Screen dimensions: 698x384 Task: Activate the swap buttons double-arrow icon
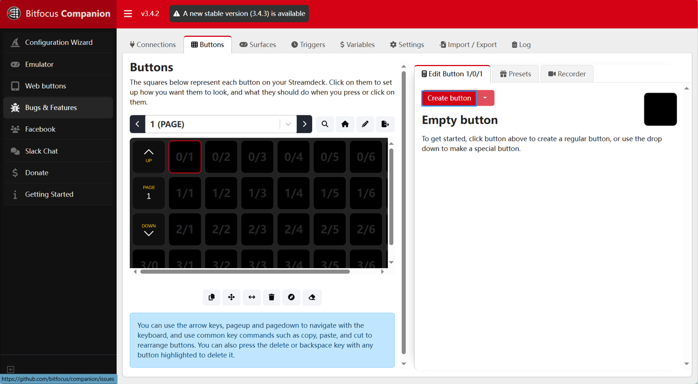click(x=252, y=297)
